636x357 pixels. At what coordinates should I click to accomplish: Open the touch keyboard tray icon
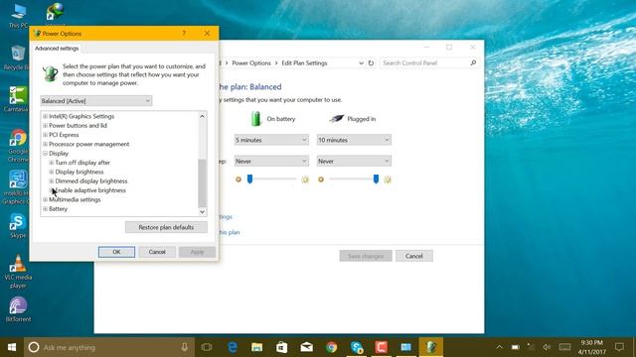(564, 347)
